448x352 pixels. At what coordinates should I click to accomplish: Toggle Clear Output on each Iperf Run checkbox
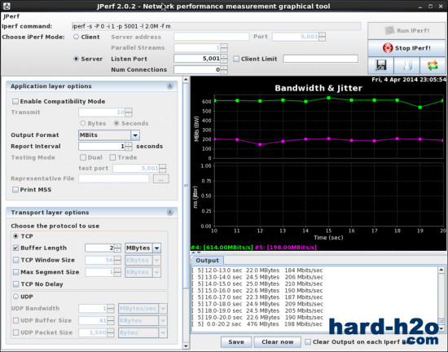[x=308, y=341]
